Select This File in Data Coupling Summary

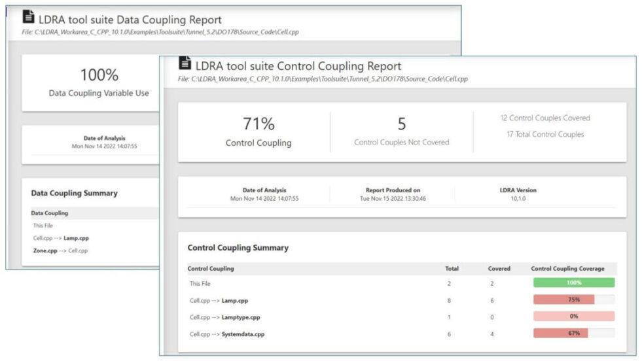[x=43, y=226]
